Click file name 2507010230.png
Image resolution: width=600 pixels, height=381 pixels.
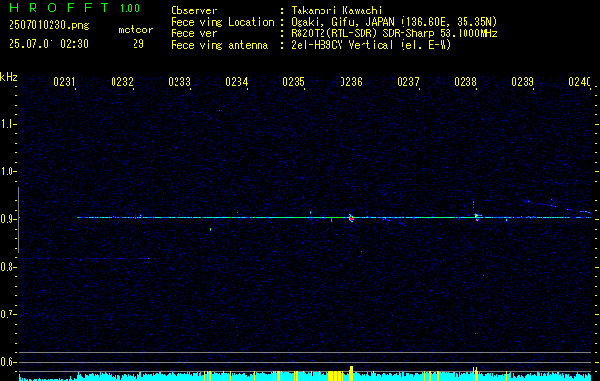(49, 25)
